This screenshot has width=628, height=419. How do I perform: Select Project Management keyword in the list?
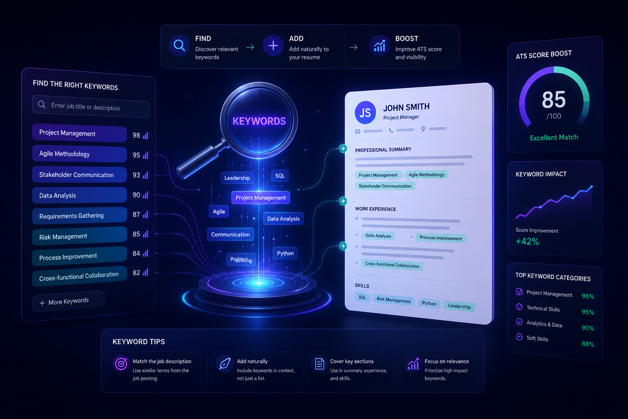[x=79, y=133]
